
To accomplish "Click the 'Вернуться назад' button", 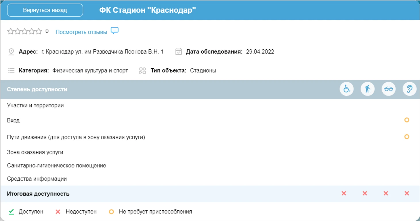I will click(45, 10).
